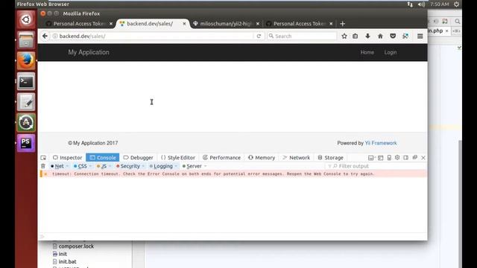Show bookmarks list icon
The height and width of the screenshot is (268, 477).
click(355, 36)
